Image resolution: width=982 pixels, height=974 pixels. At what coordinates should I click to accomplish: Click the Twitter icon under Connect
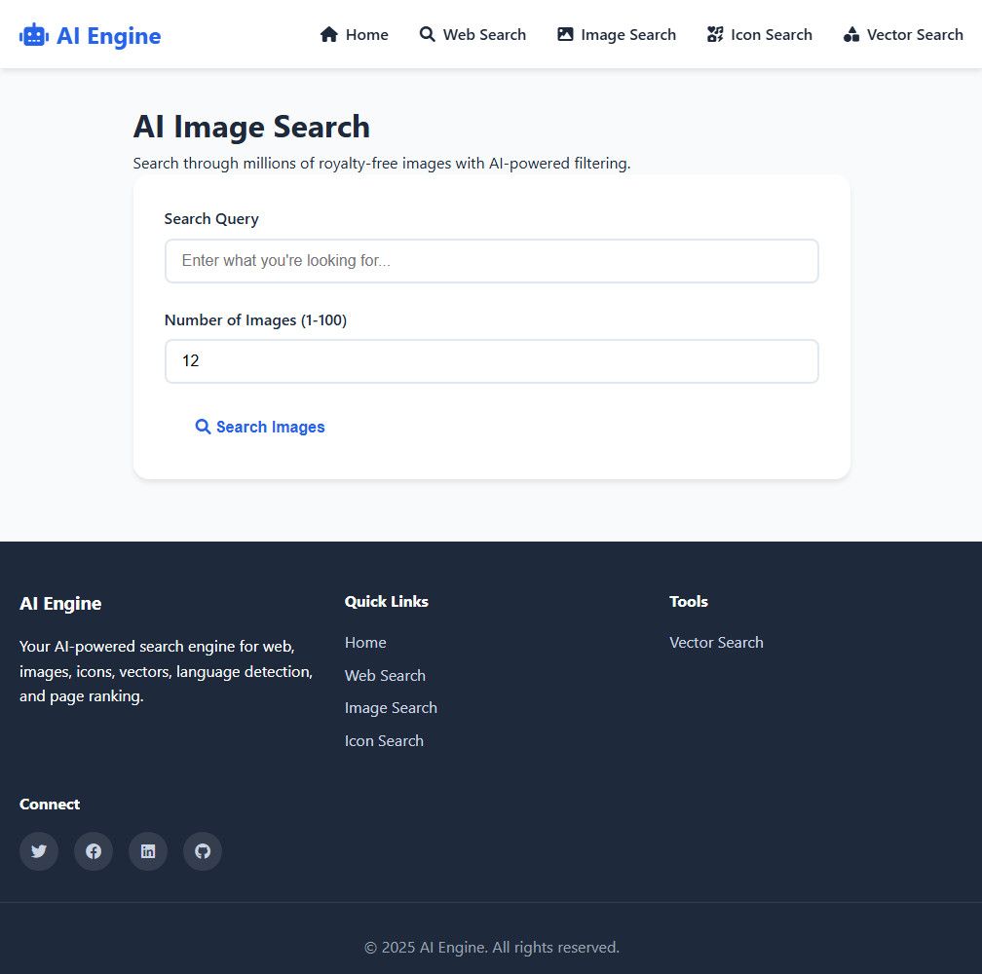coord(39,851)
